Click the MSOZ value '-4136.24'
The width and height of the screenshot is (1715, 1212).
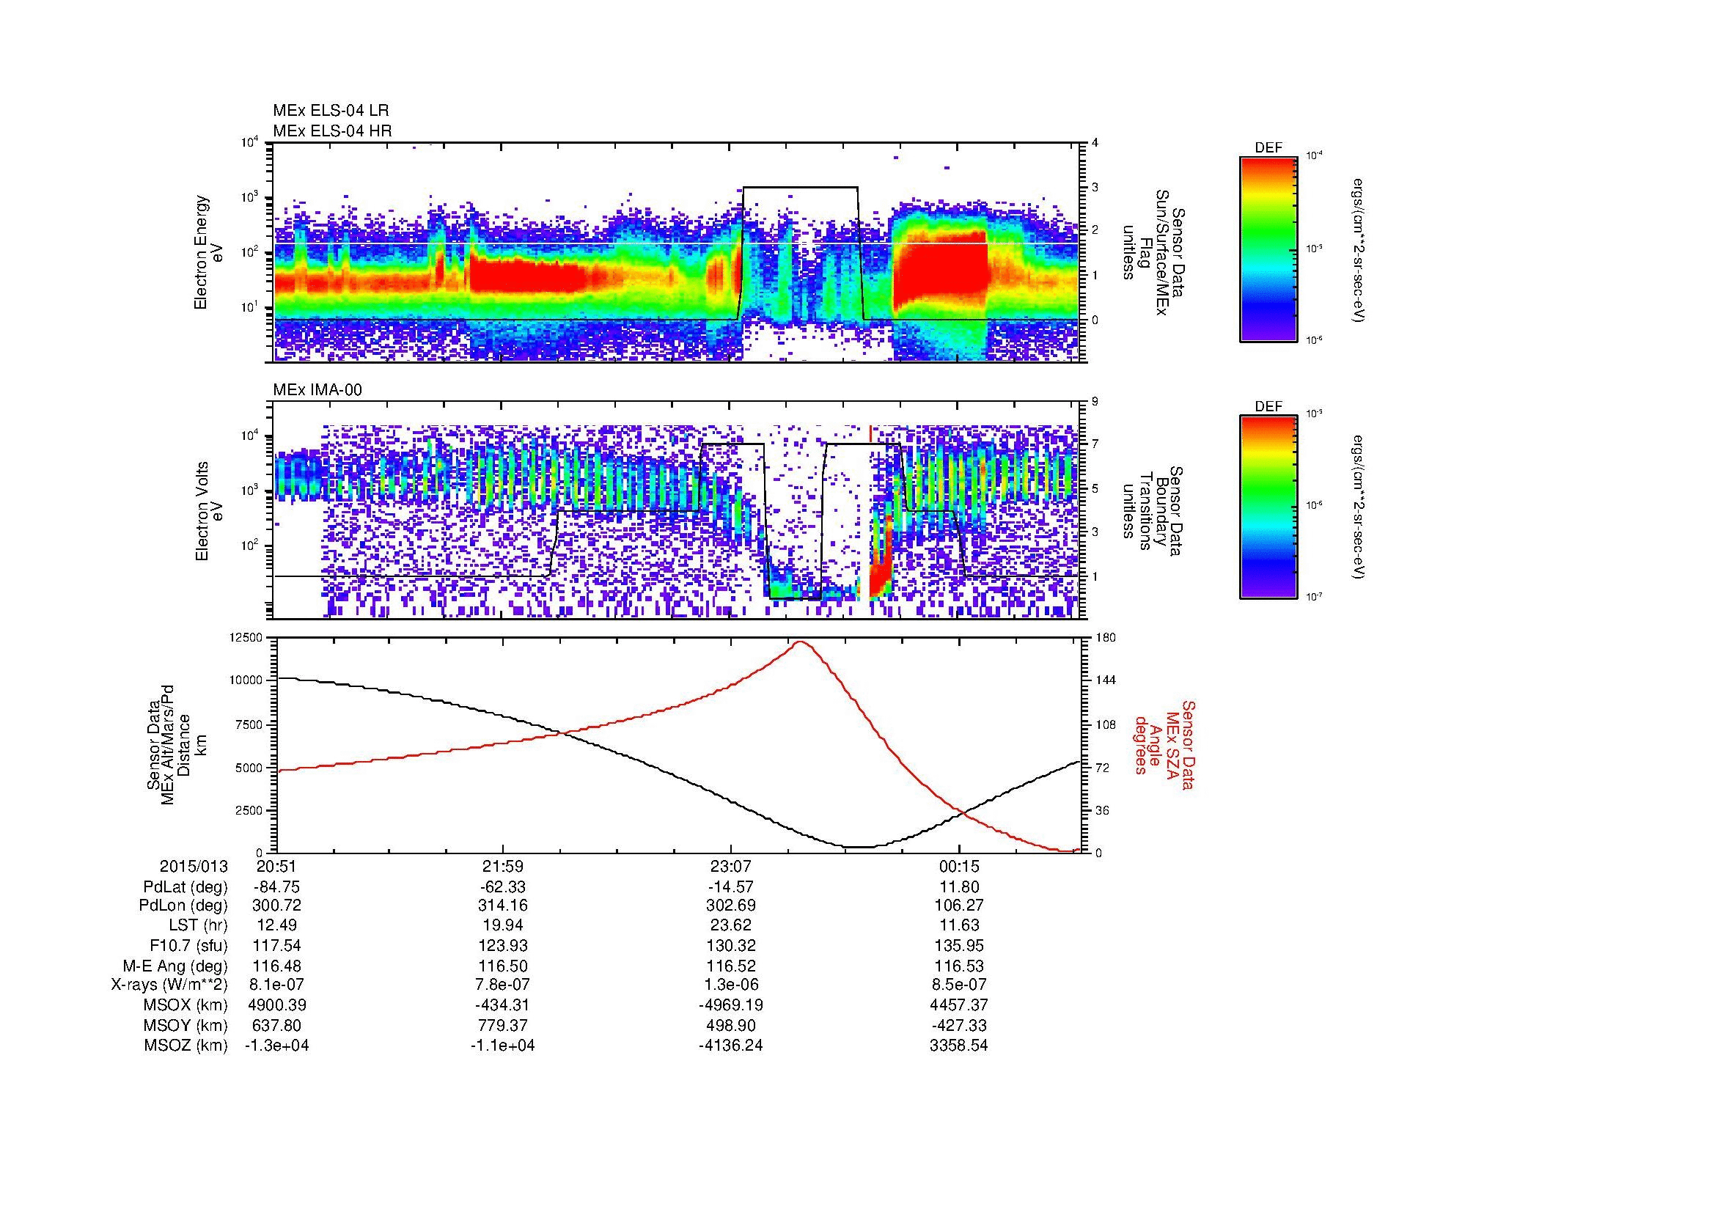point(730,1046)
